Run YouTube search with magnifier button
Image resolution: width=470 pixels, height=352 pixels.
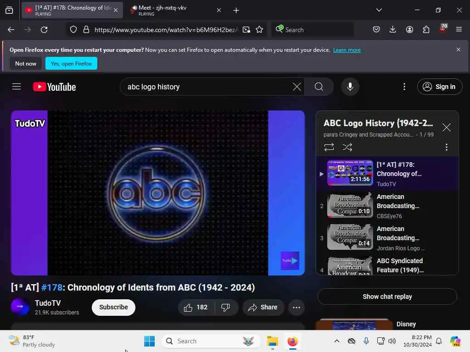click(319, 87)
